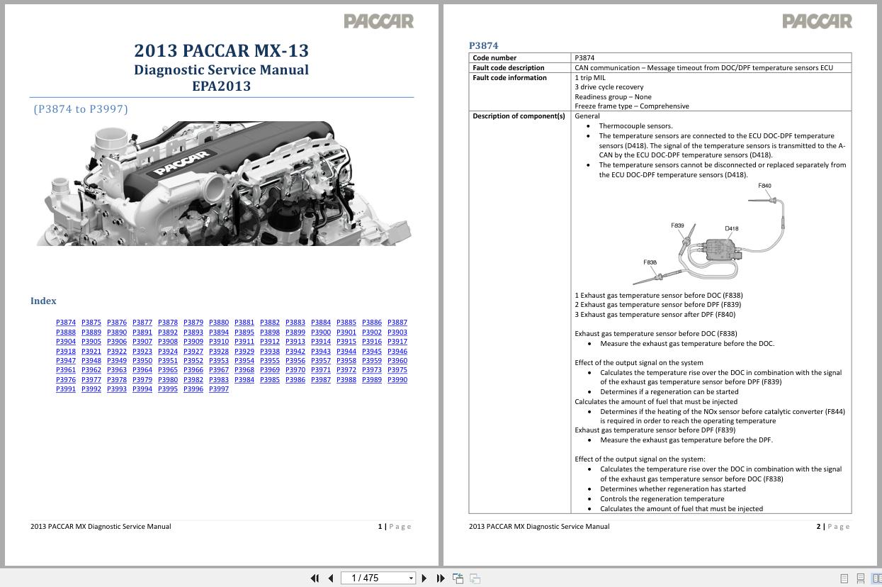The height and width of the screenshot is (587, 882).
Task: Open the P3960 index link
Action: pyautogui.click(x=397, y=360)
